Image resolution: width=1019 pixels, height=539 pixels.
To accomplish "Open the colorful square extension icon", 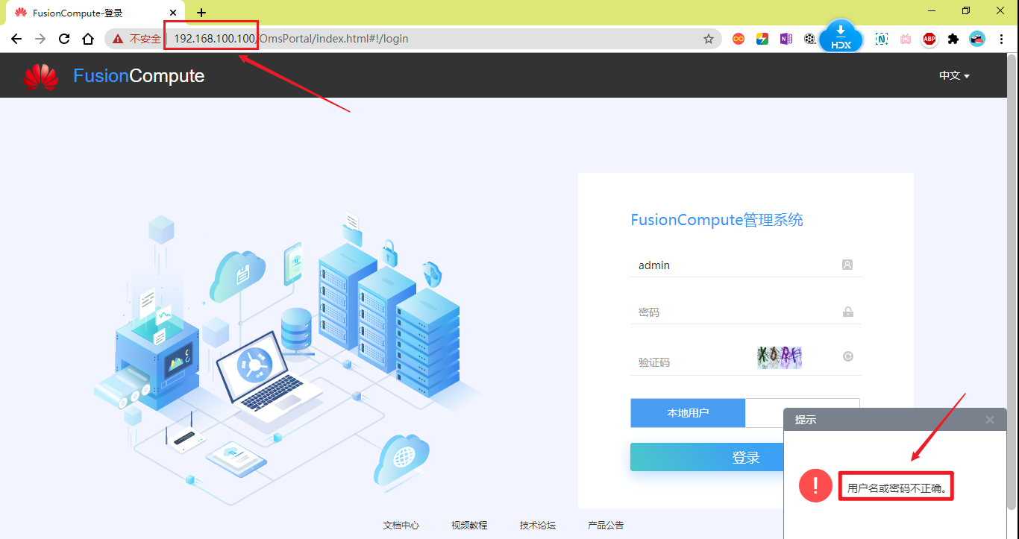I will pos(762,39).
